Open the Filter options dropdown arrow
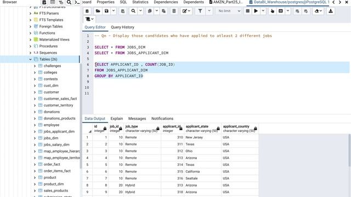 [209, 11]
